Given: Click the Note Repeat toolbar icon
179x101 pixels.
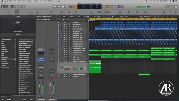Looking at the screenshot, I should coord(30,12).
